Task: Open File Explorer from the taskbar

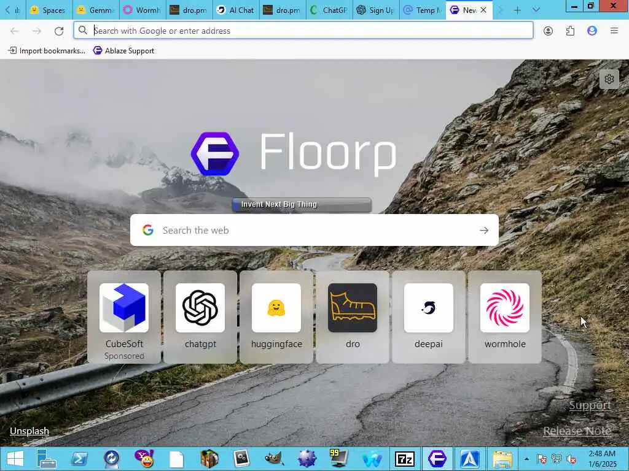Action: click(502, 459)
